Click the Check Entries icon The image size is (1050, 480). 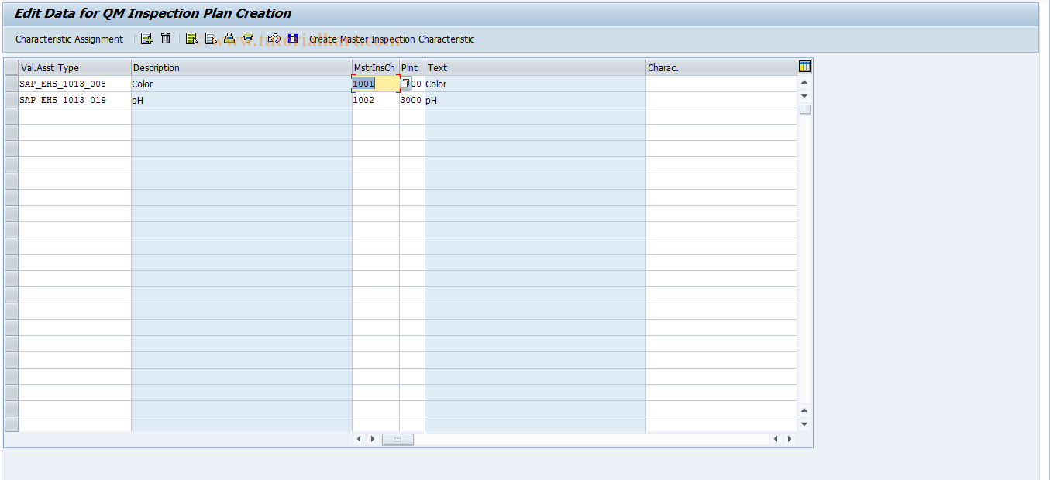(273, 38)
